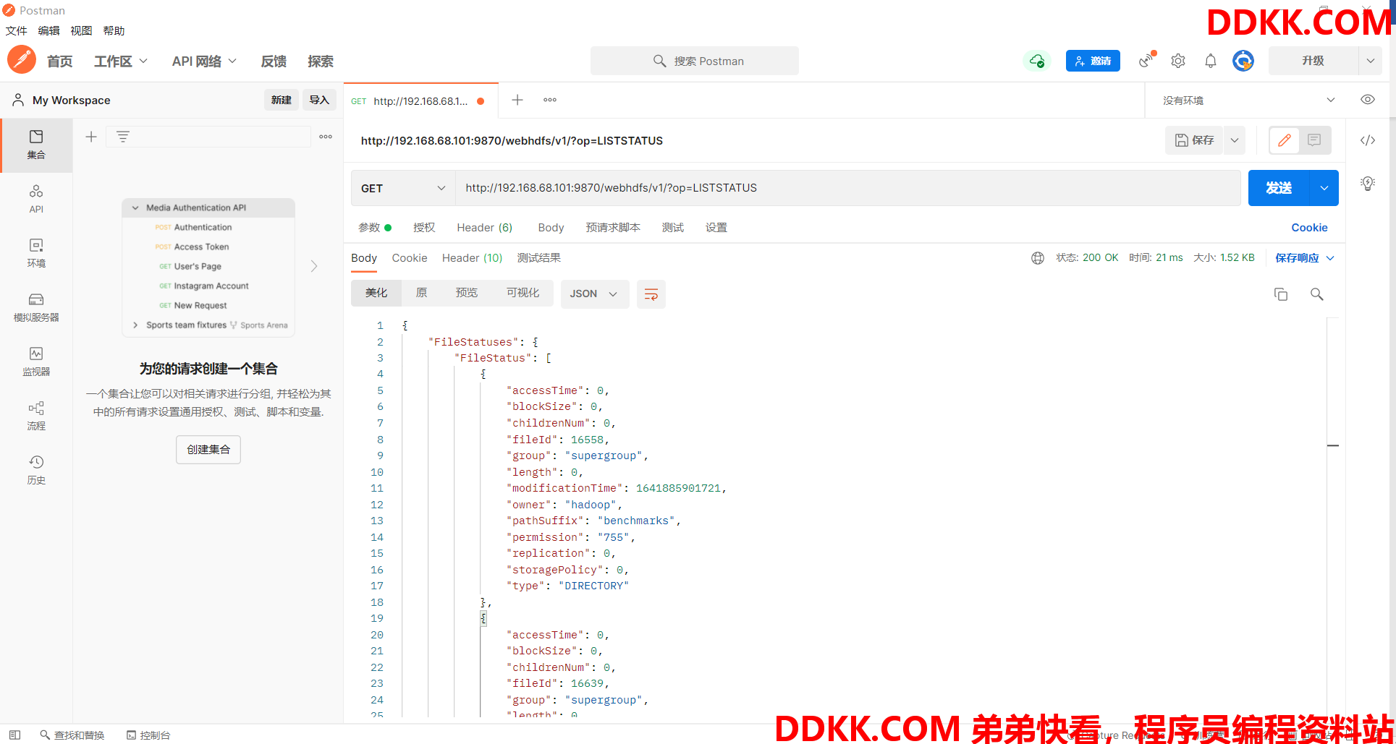The image size is (1396, 744).
Task: Open the Save Response dropdown
Action: pos(1304,258)
